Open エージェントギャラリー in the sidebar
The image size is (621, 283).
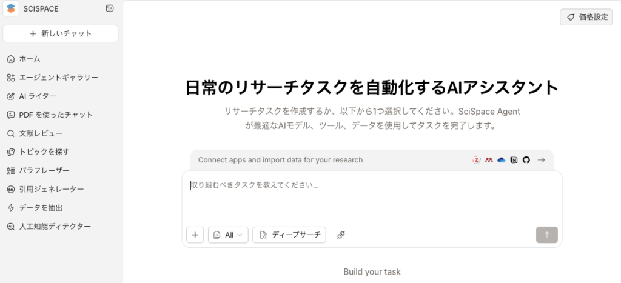pyautogui.click(x=58, y=78)
